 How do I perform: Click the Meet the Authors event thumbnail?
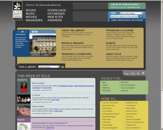24,87
